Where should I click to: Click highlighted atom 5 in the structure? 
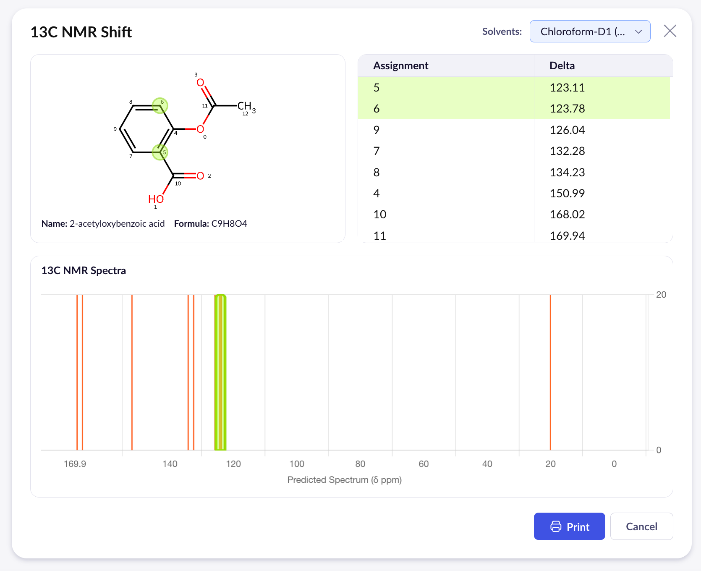point(160,152)
